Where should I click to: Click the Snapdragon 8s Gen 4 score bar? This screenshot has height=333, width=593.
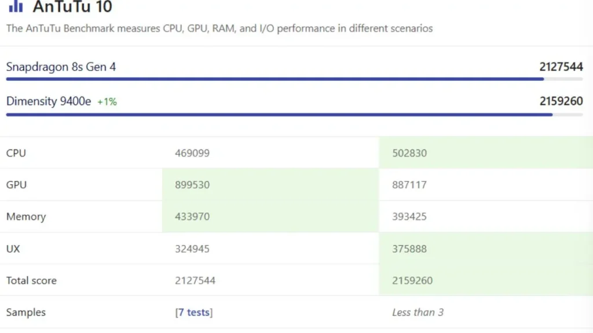(x=294, y=79)
